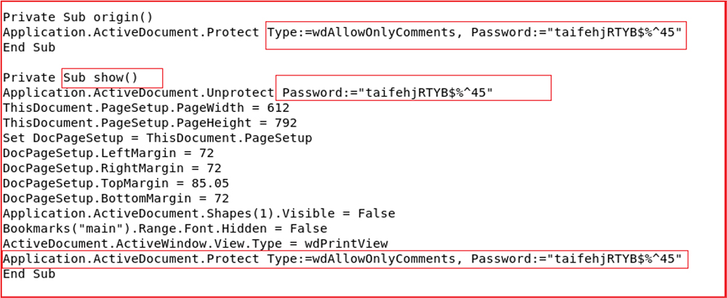Click the TopMargin = 85.05 line
The width and height of the screenshot is (727, 298).
[116, 184]
